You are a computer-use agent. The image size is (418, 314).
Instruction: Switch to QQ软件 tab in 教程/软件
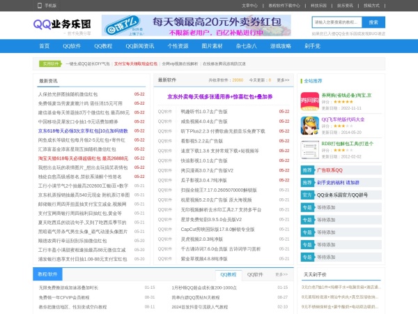(255, 274)
